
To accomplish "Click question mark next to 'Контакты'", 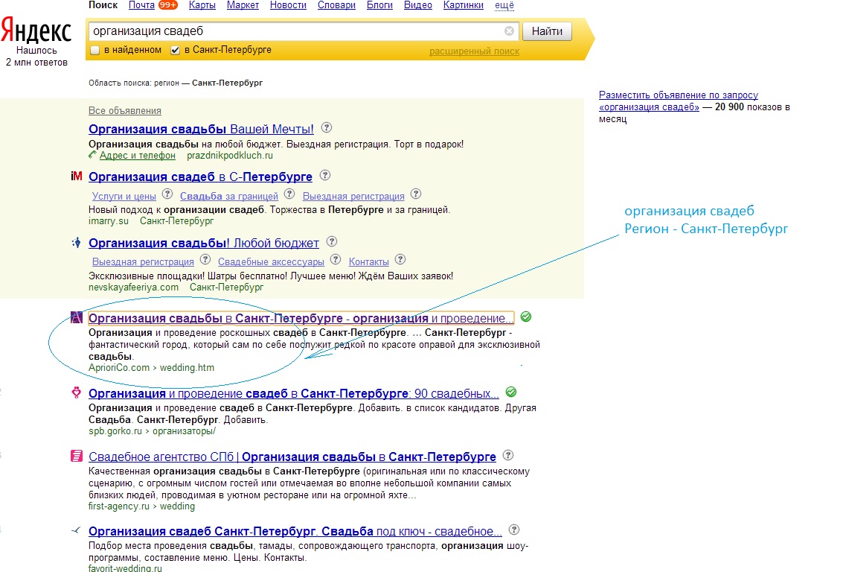I will pyautogui.click(x=400, y=259).
